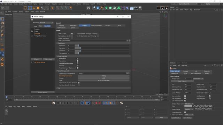
Task: Select the Move tool in top toolbar
Action: pyautogui.click(x=30, y=8)
